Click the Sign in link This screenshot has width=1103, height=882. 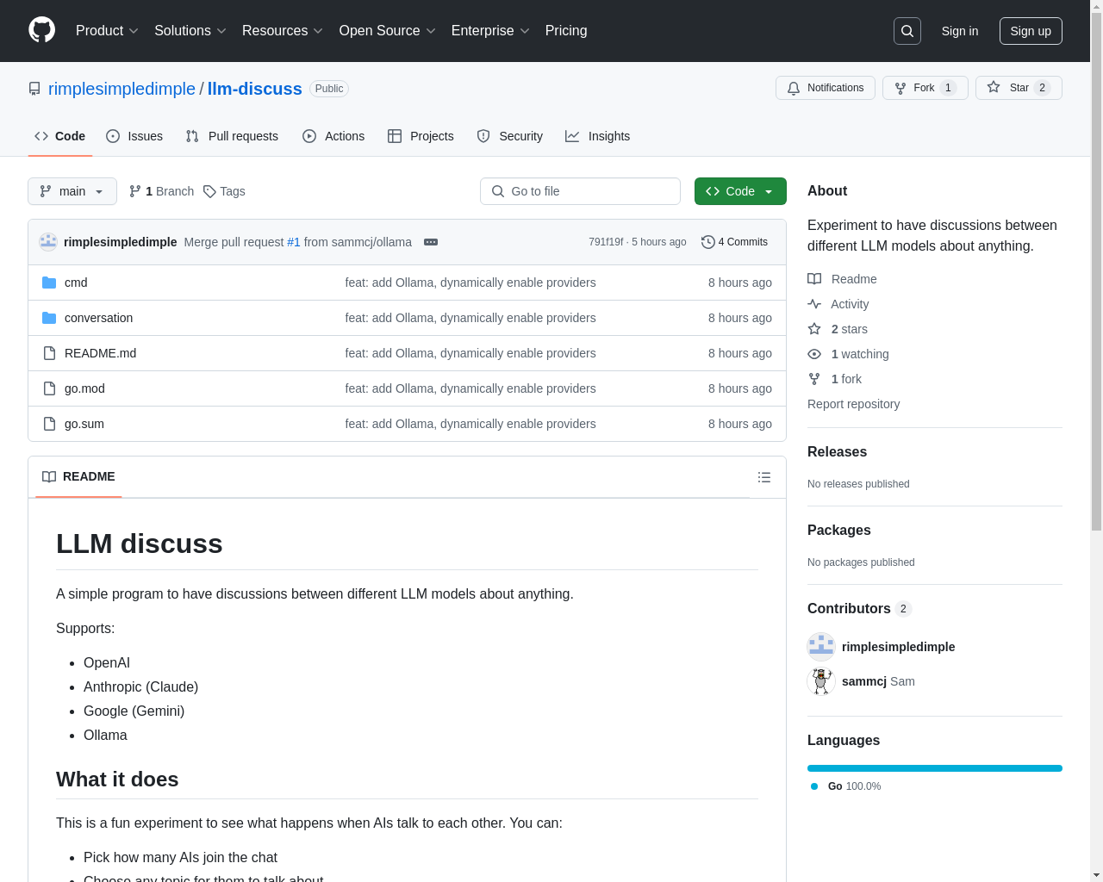[960, 31]
